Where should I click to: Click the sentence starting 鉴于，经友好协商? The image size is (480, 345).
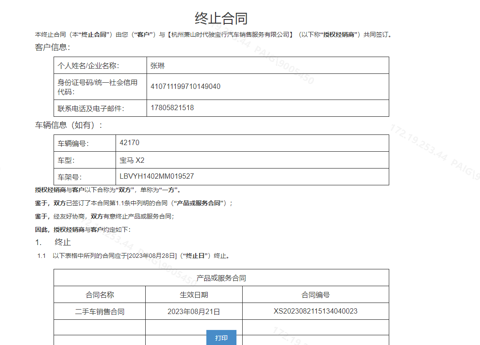(105, 216)
